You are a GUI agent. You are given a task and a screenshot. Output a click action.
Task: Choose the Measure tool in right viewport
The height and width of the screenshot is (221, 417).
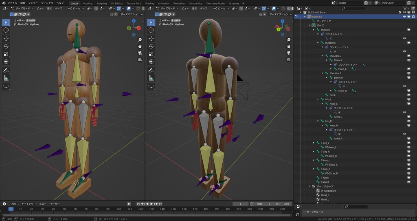pos(151,78)
